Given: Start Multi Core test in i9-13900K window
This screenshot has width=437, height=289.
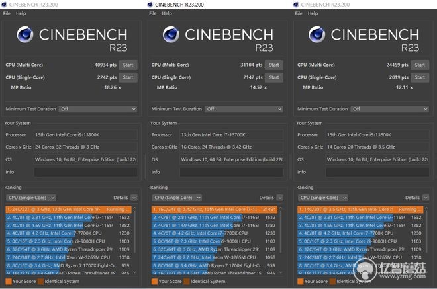Looking at the screenshot, I should [128, 65].
